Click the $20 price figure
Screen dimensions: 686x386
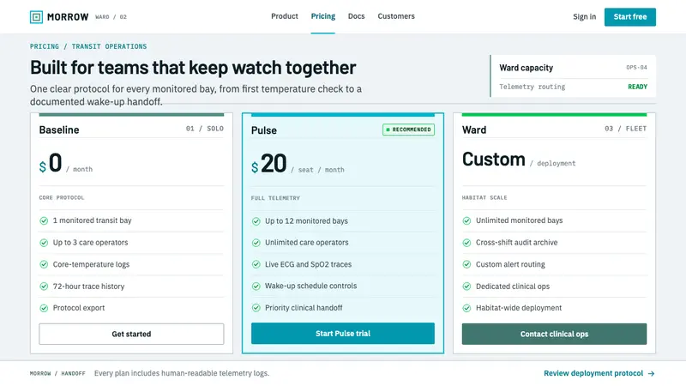click(269, 164)
